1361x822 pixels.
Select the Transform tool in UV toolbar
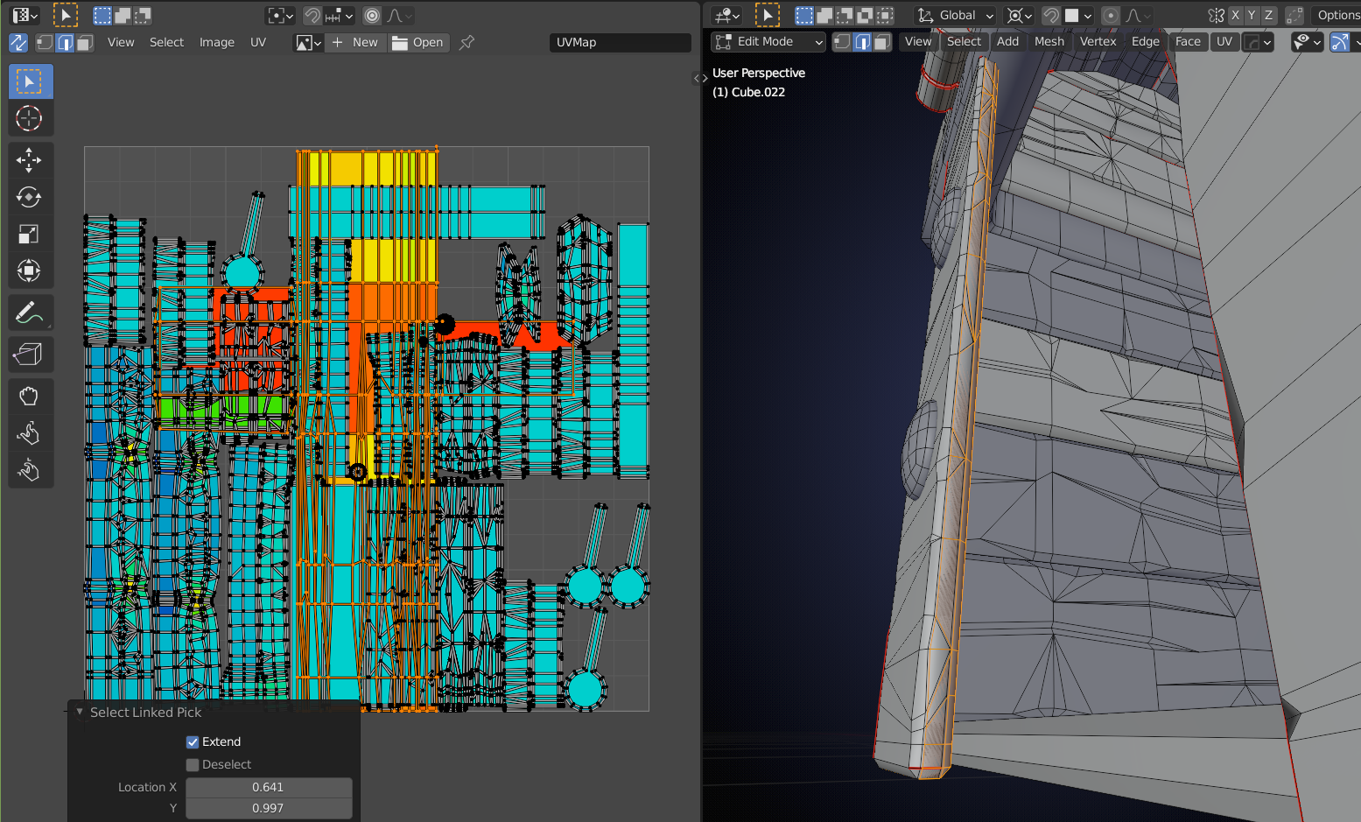point(29,270)
